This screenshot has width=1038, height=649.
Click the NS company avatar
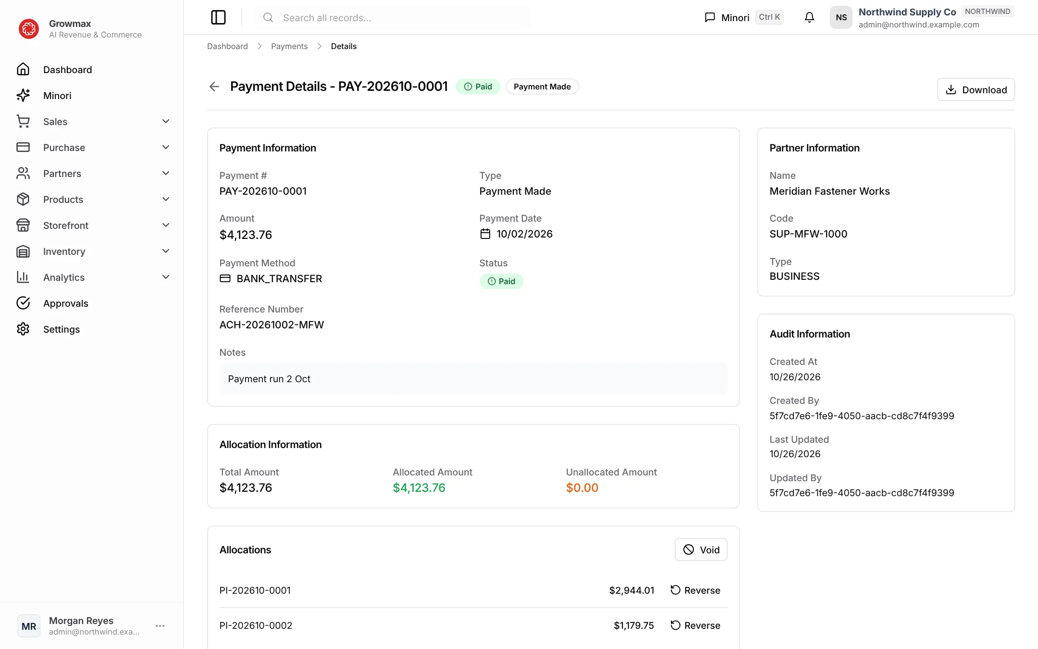click(841, 17)
